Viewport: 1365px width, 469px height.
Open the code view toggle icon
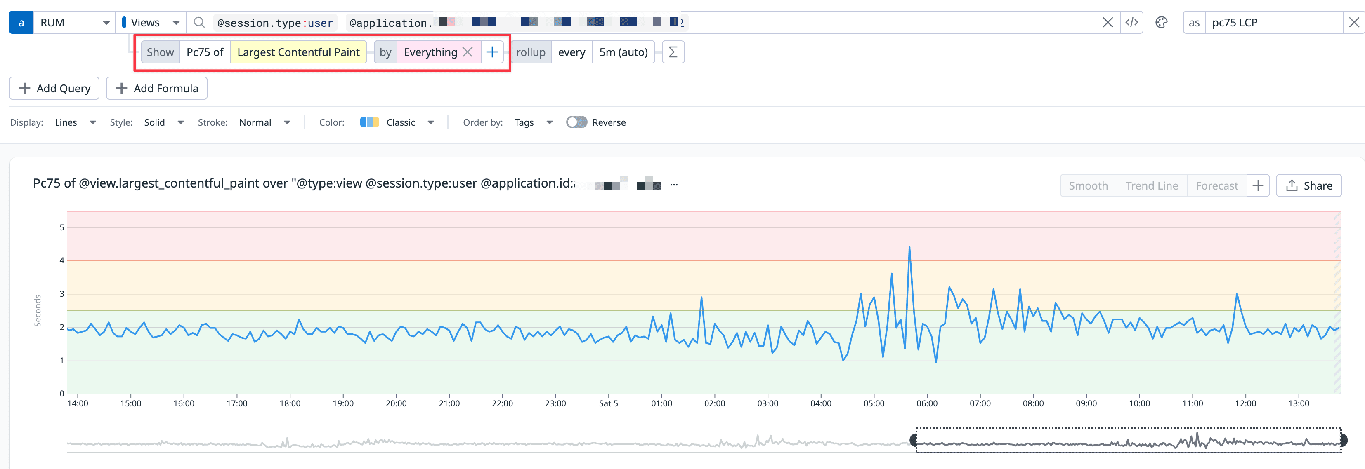coord(1132,22)
